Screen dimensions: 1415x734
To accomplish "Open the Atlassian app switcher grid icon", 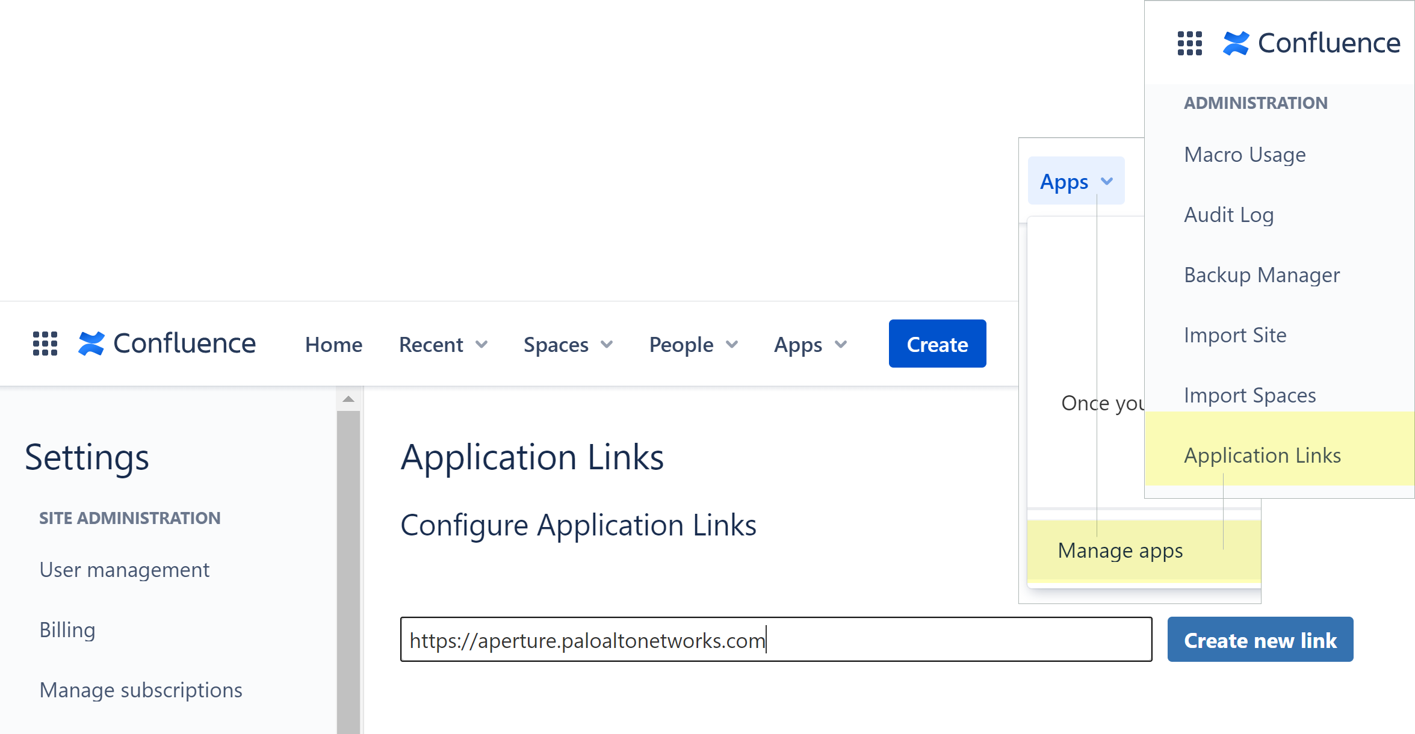I will (45, 343).
